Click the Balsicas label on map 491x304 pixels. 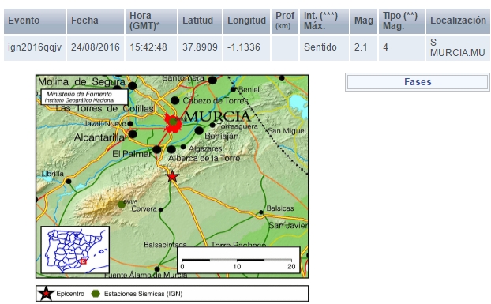280,208
